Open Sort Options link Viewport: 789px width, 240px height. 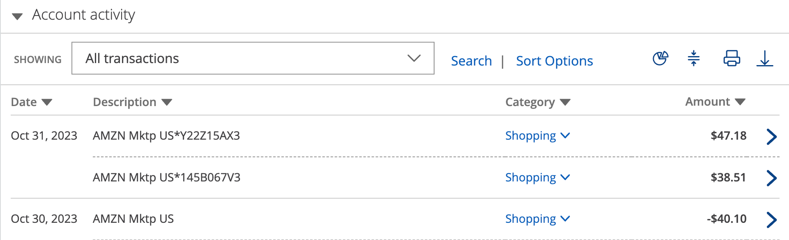pos(554,61)
